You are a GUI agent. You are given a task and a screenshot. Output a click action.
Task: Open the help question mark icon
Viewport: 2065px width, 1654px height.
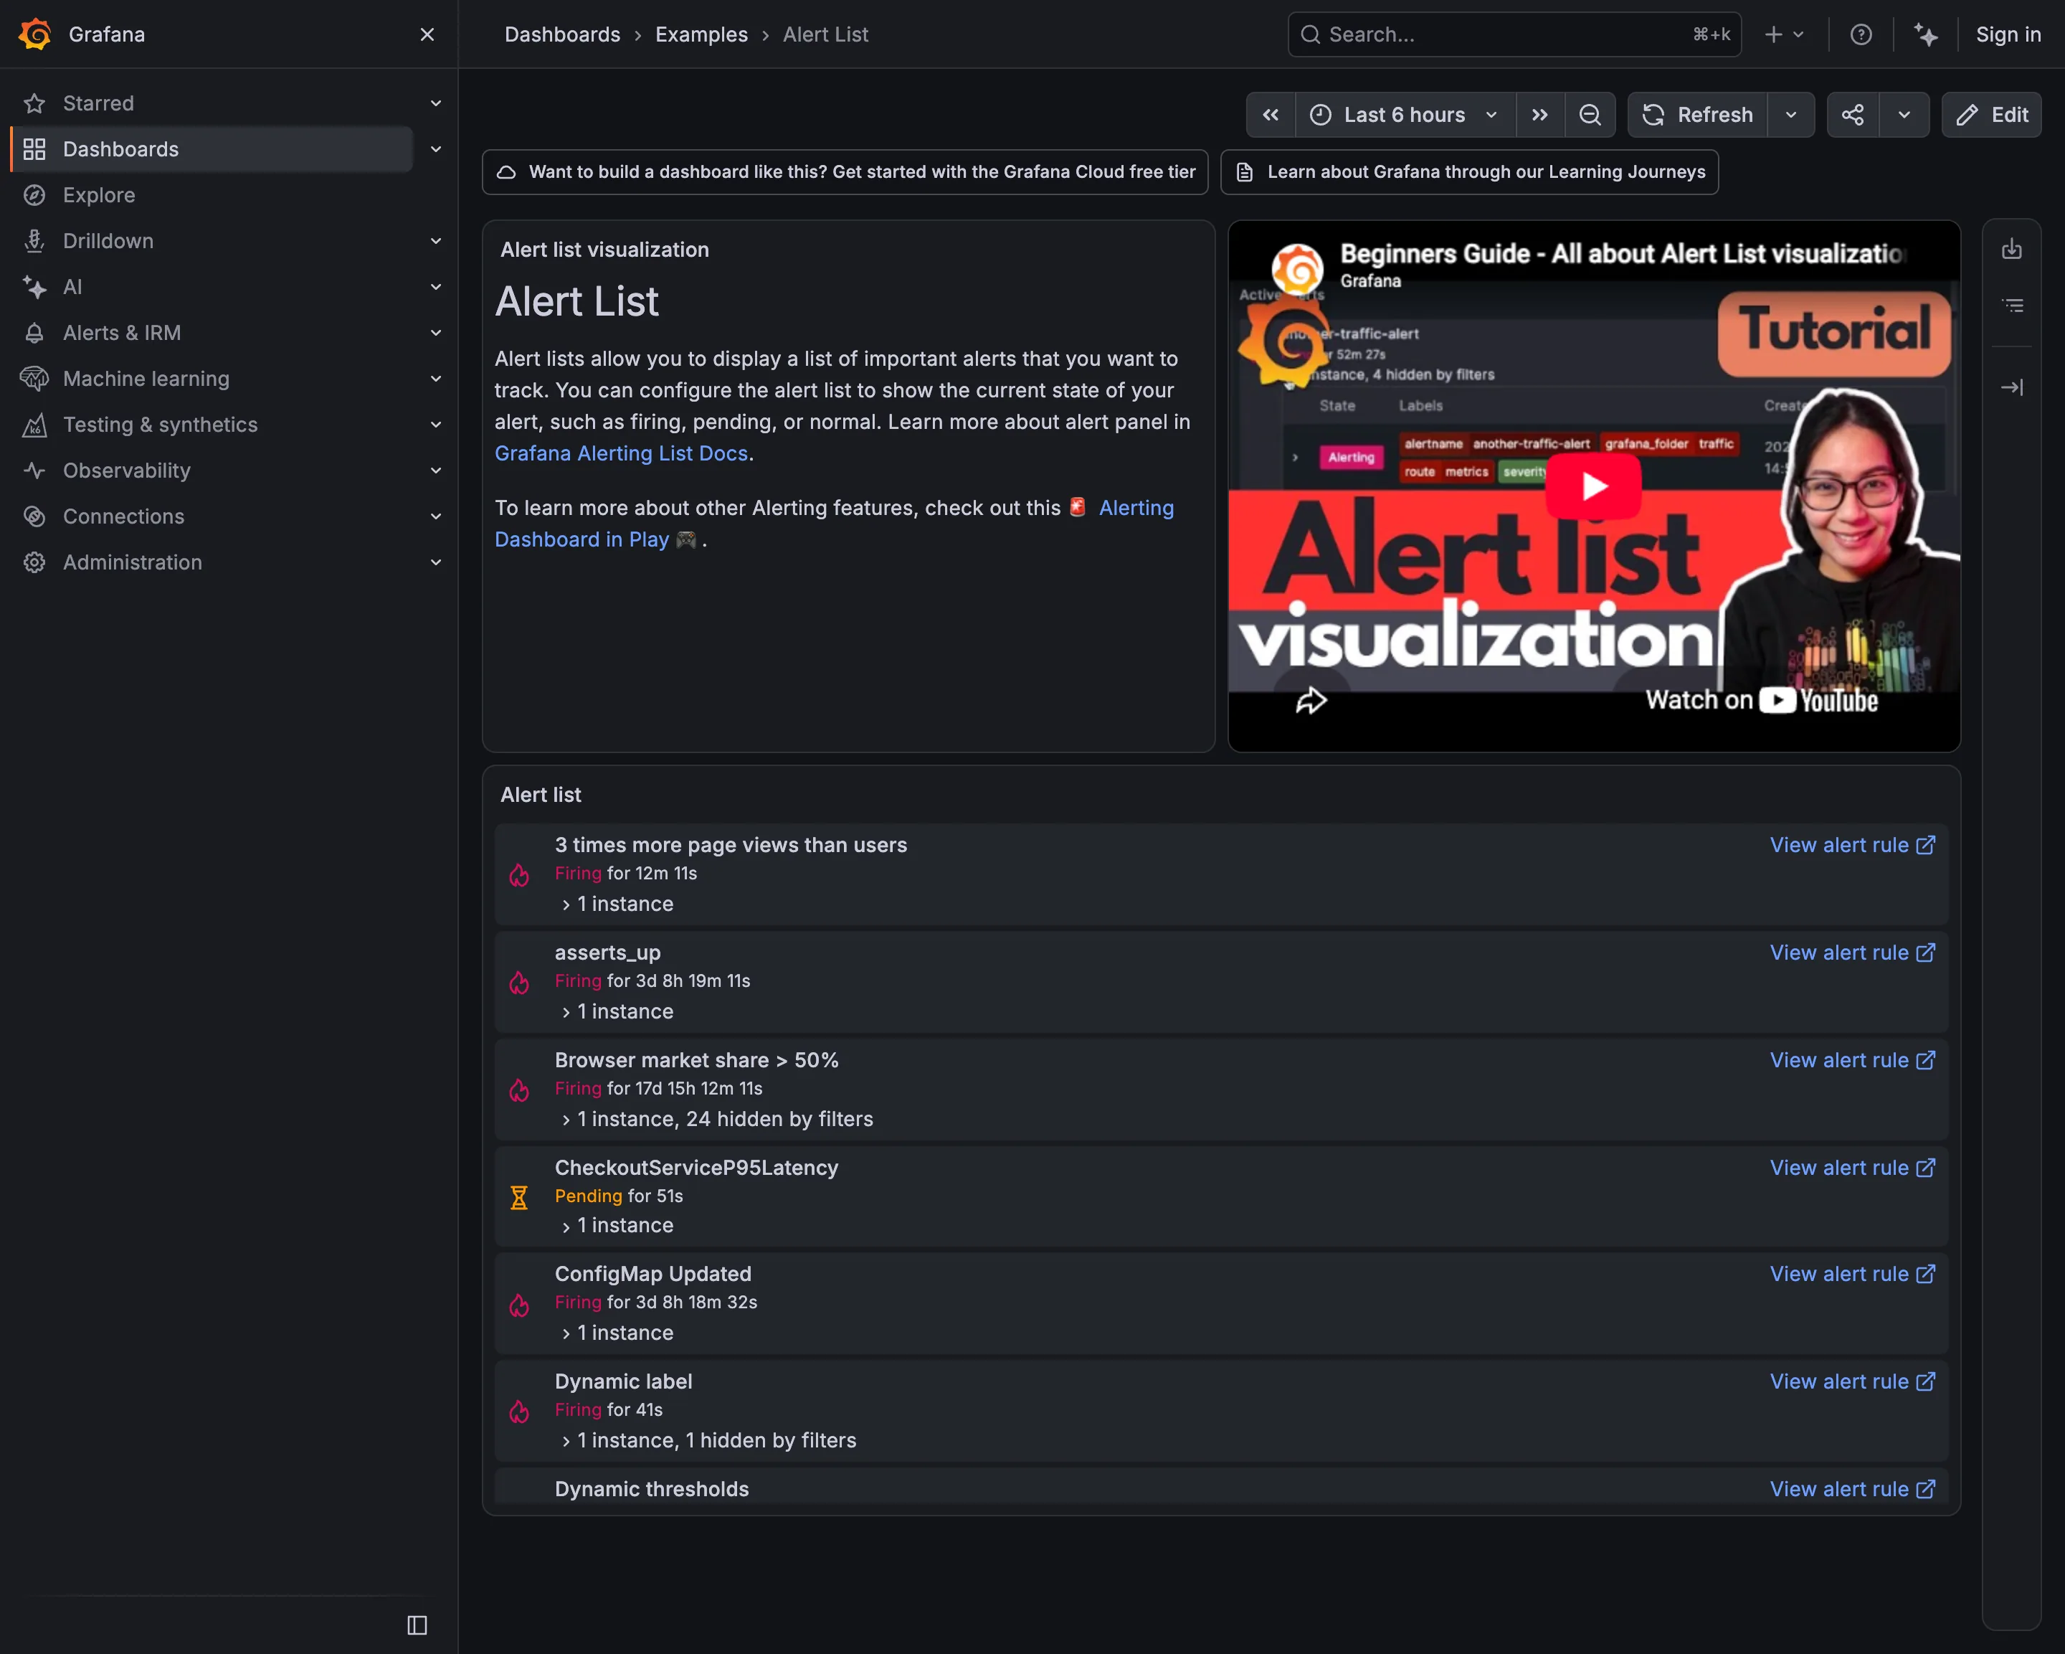coord(1861,34)
